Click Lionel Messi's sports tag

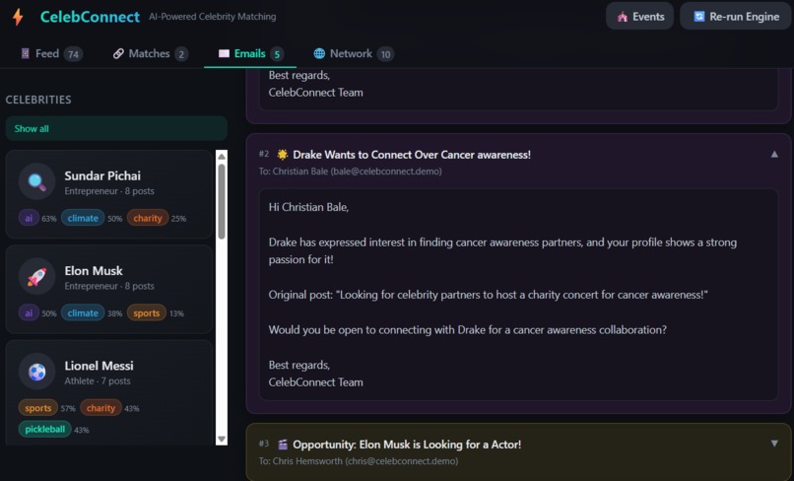coord(38,408)
